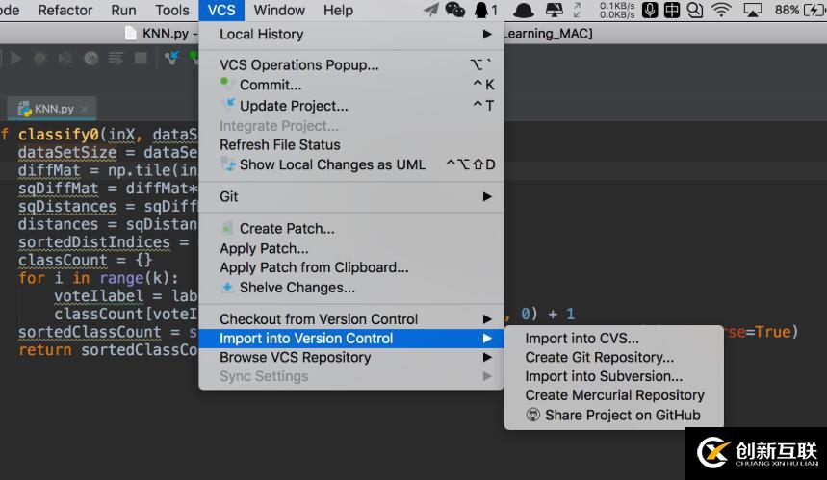The image size is (827, 480).
Task: Open the WeChat icon in menu bar
Action: point(455,11)
